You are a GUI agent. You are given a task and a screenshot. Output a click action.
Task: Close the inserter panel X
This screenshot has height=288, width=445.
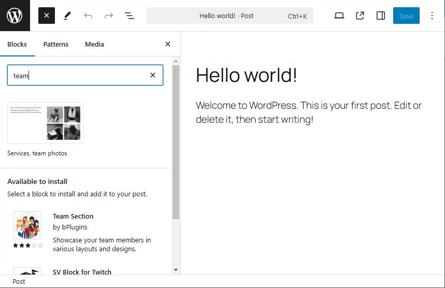167,44
